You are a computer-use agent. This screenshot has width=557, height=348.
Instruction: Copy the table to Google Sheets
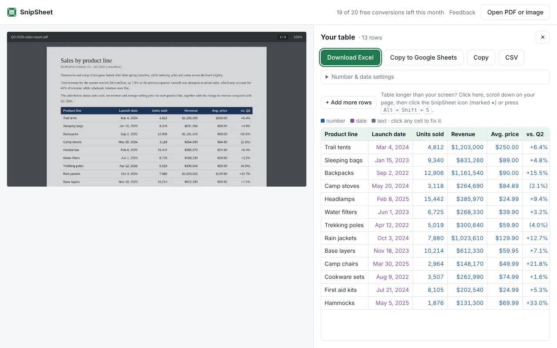tap(423, 57)
